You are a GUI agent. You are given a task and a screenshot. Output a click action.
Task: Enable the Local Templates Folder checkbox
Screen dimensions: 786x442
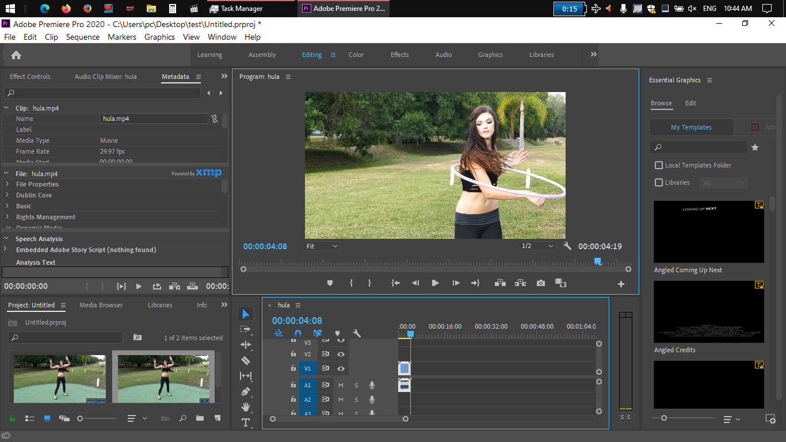coord(659,165)
